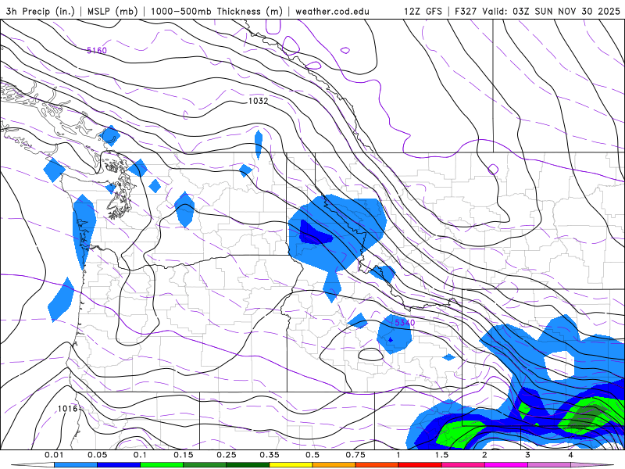Image resolution: width=625 pixels, height=469 pixels.
Task: Click the 0.1 legend value
Action: pyautogui.click(x=140, y=455)
